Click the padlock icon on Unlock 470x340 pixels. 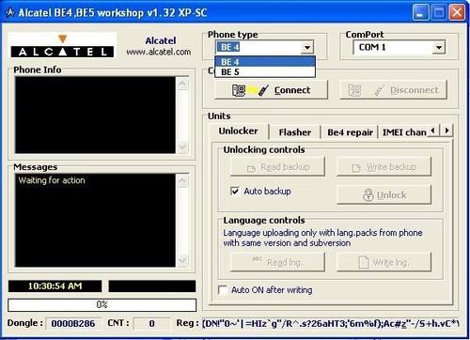(x=368, y=194)
